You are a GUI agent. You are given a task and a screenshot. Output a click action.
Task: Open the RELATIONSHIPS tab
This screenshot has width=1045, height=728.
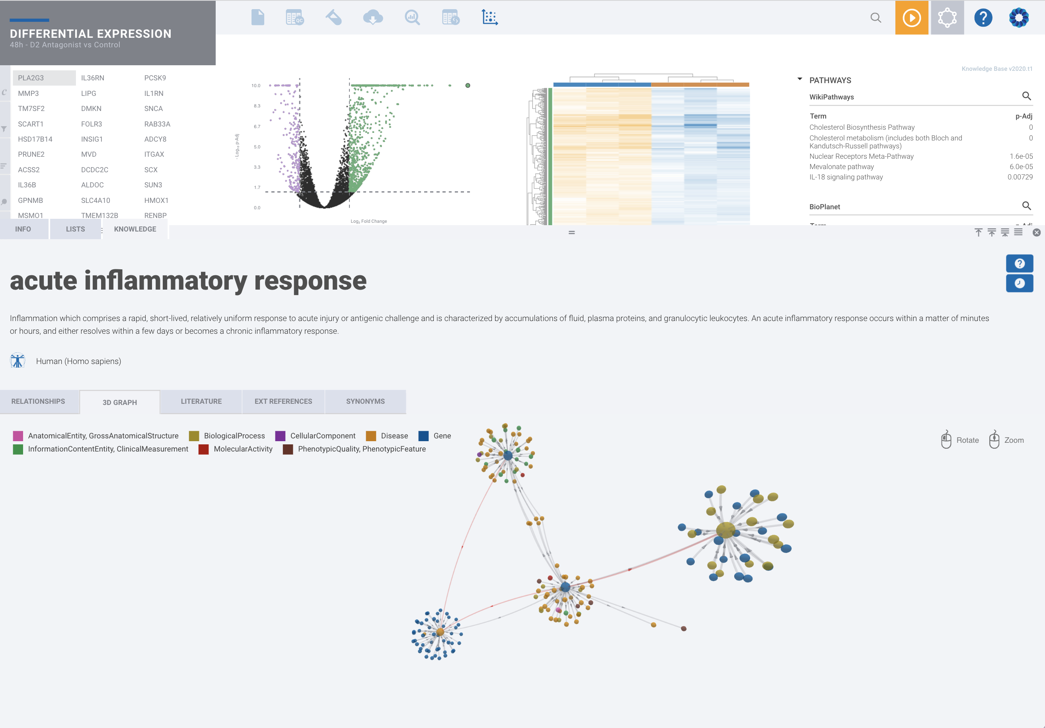38,401
